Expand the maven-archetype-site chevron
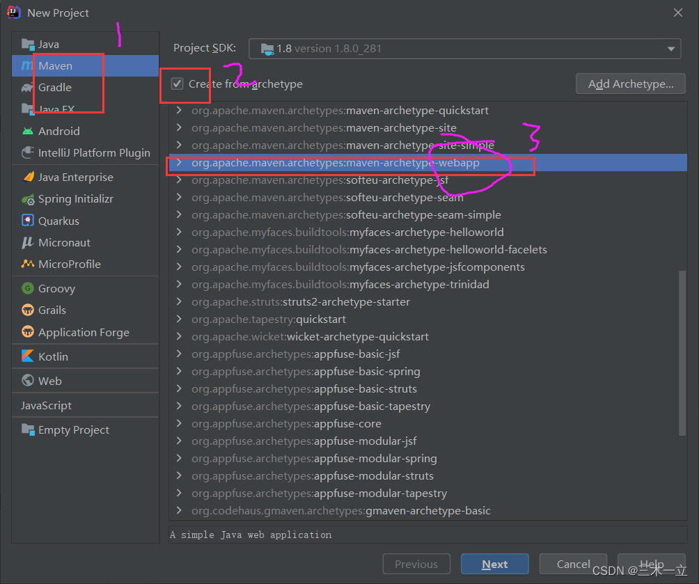This screenshot has height=584, width=699. pos(179,127)
